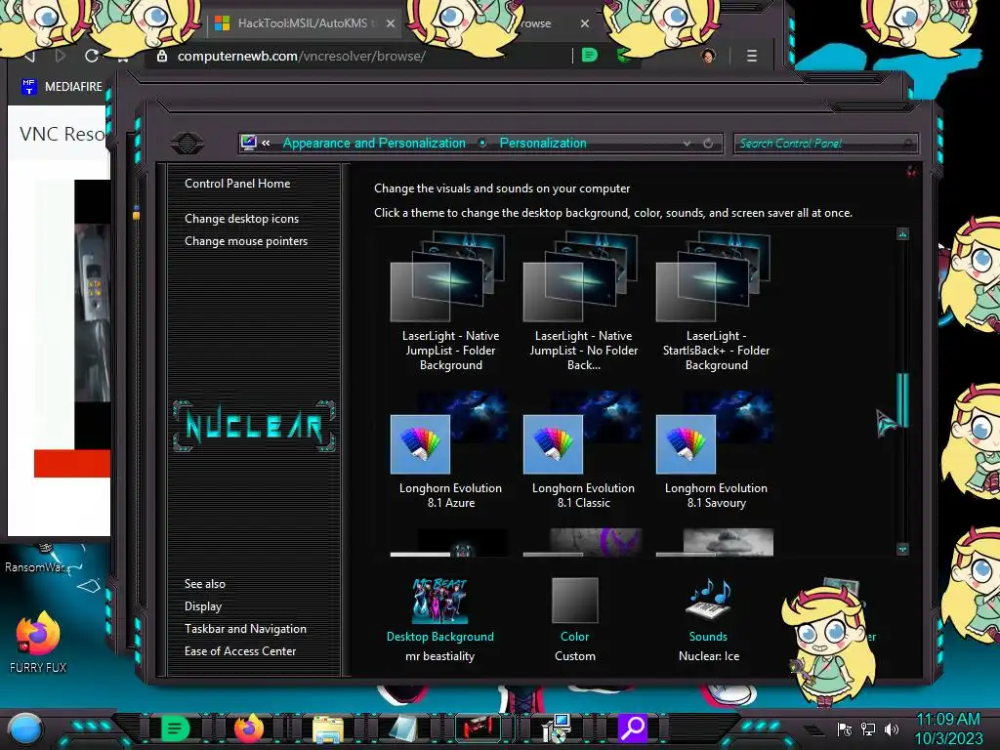Open the Color settings swatch
This screenshot has width=1000, height=750.
click(x=574, y=601)
